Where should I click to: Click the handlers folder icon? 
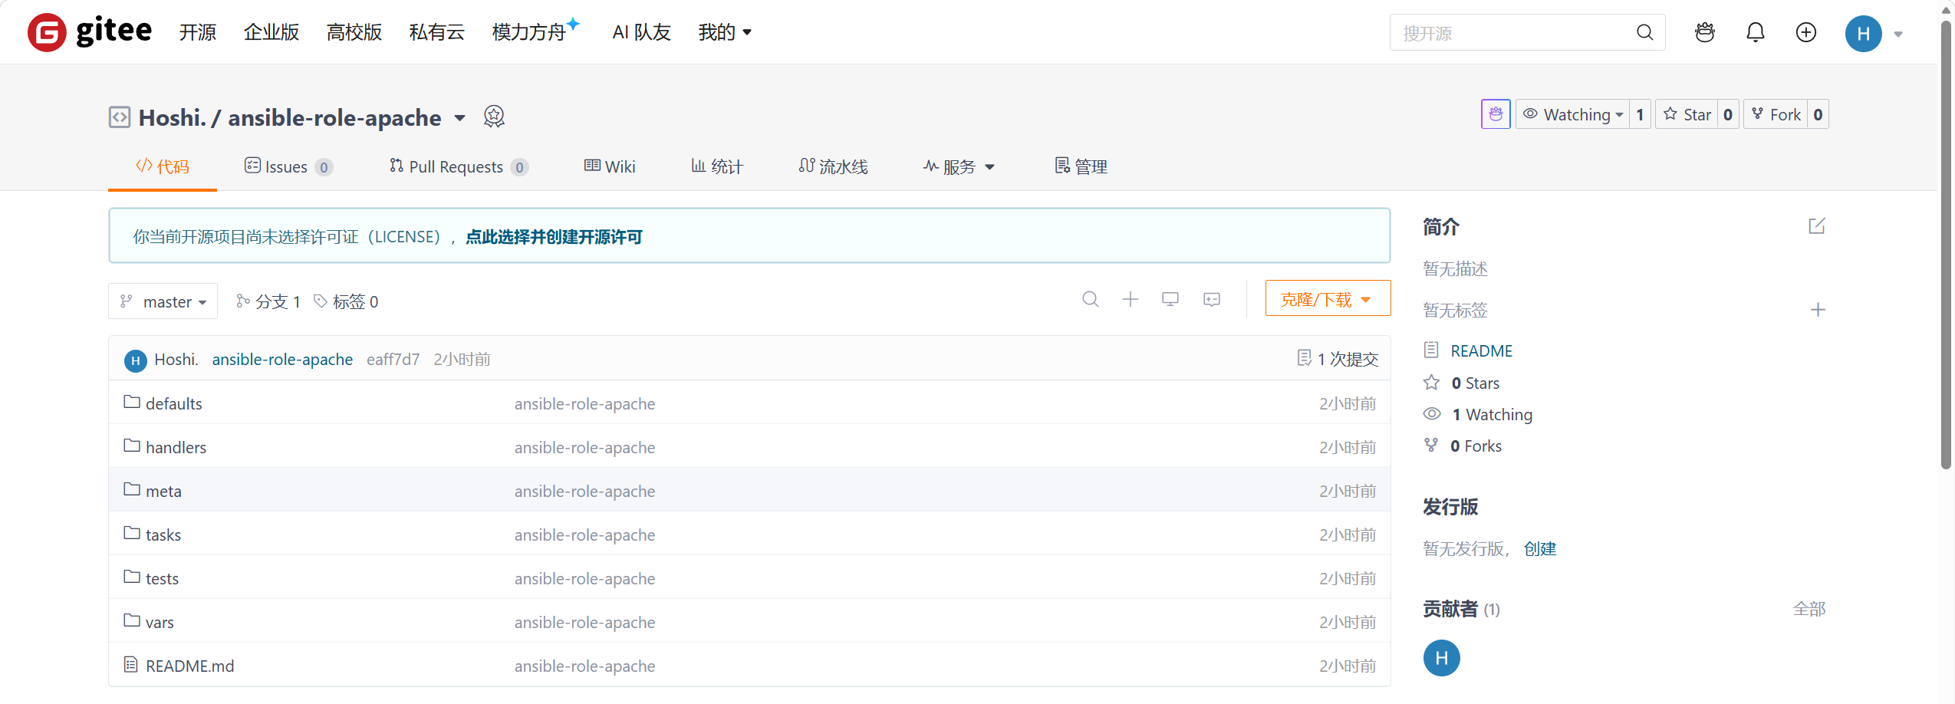point(132,446)
